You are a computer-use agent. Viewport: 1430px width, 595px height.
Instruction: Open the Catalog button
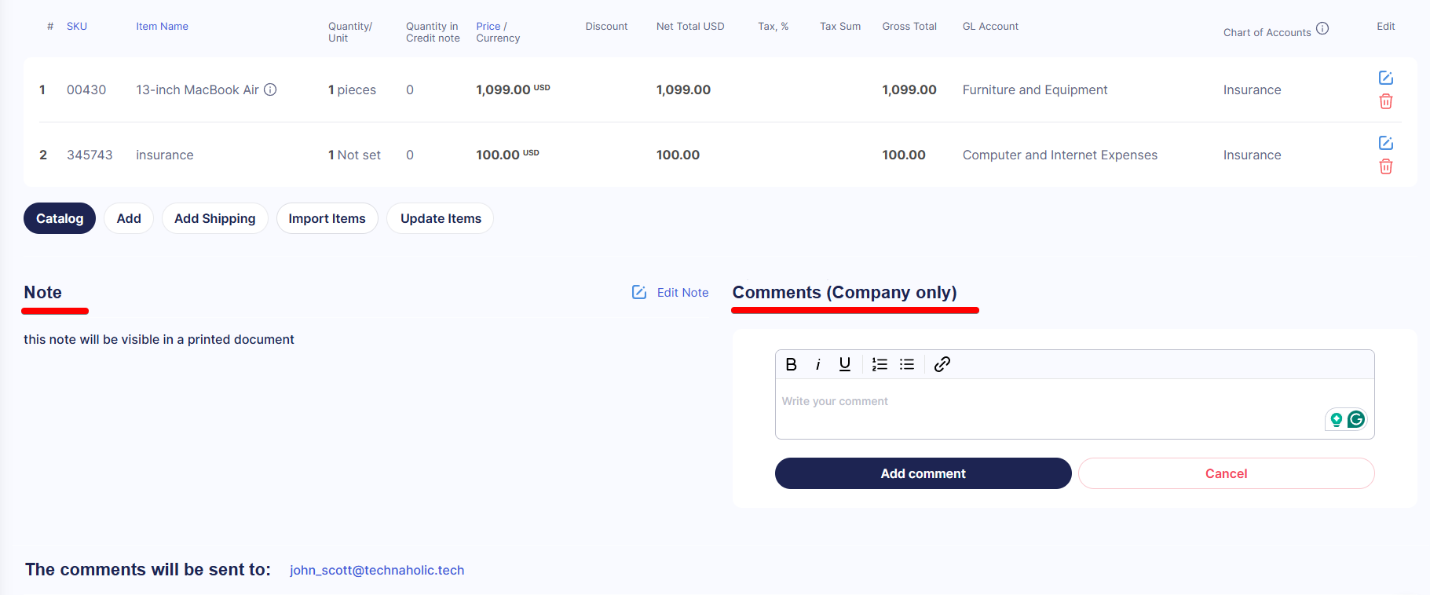click(60, 218)
